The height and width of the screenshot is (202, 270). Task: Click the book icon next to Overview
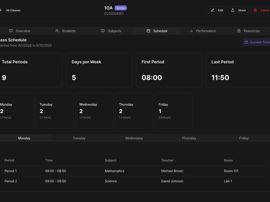[11, 31]
